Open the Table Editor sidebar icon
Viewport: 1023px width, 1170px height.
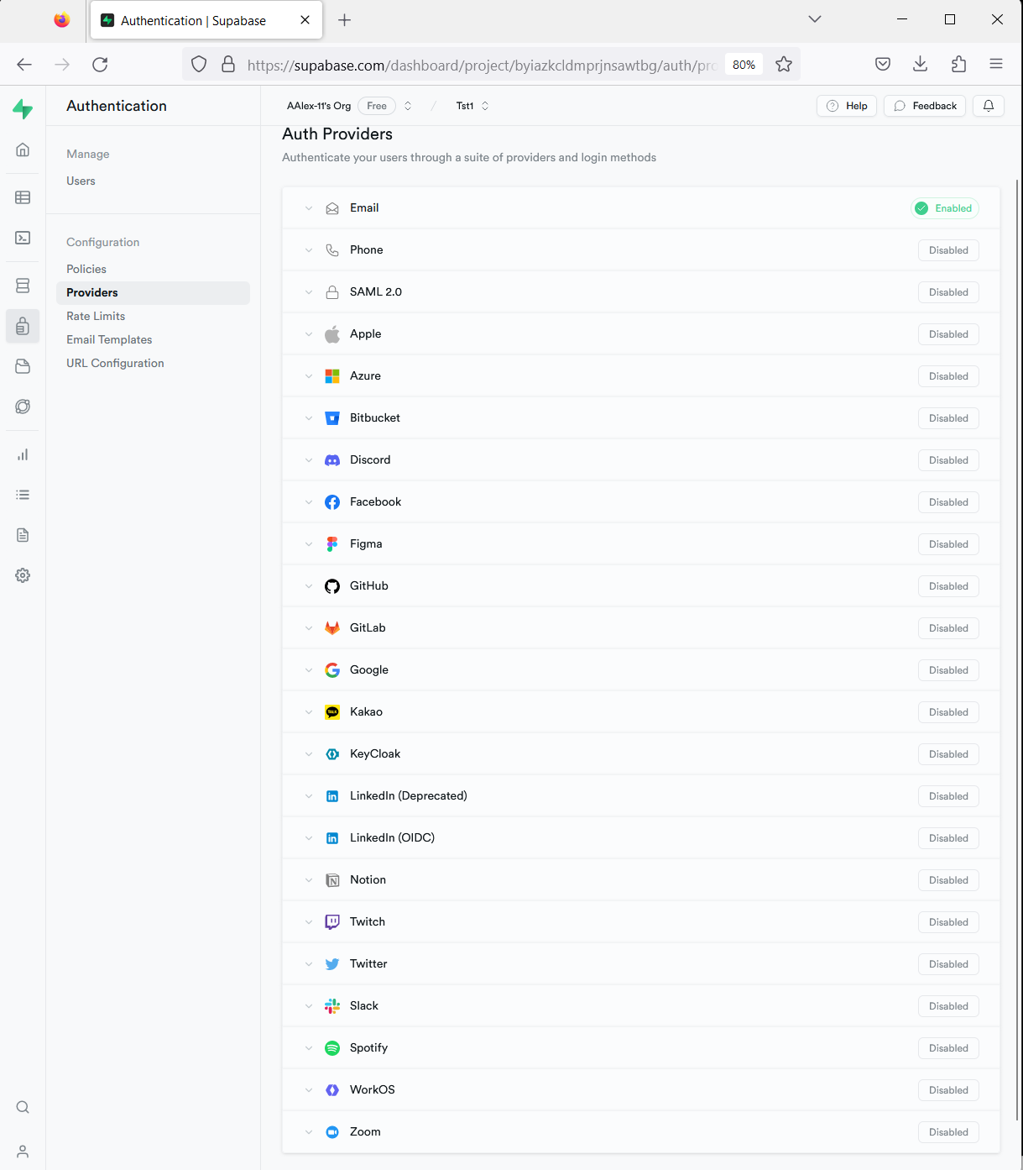(23, 197)
